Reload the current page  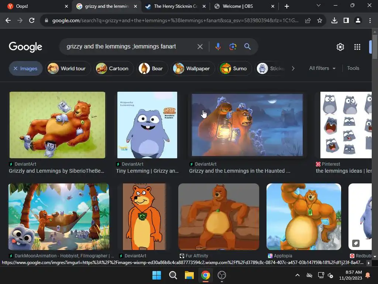pos(32,21)
